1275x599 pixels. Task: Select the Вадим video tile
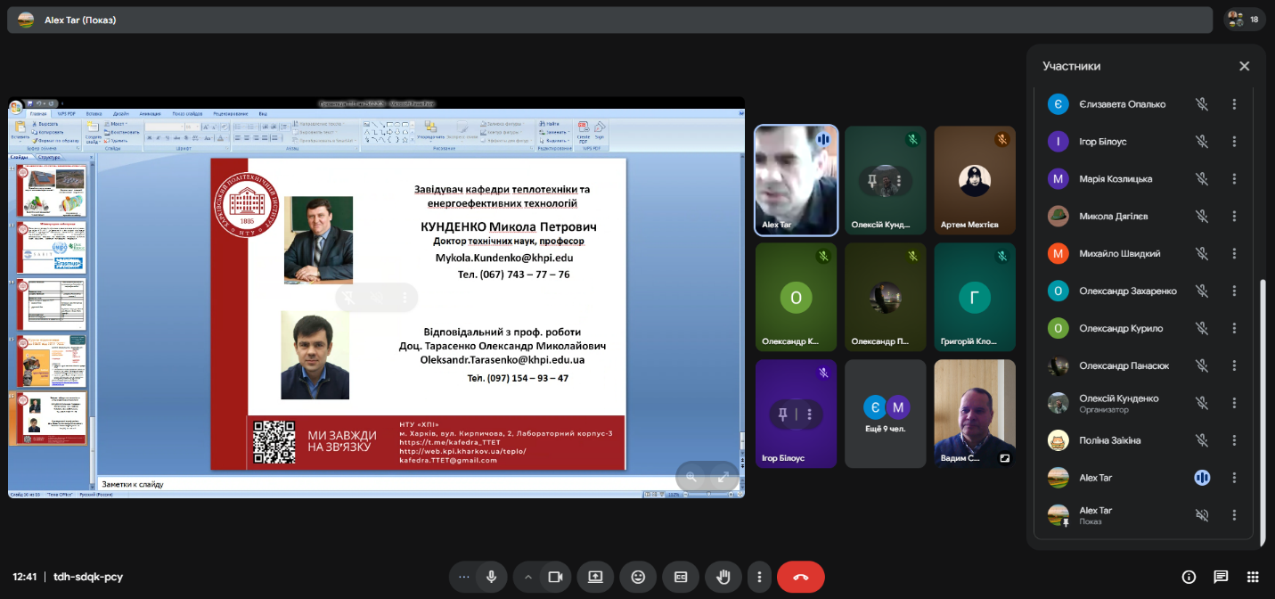(975, 414)
